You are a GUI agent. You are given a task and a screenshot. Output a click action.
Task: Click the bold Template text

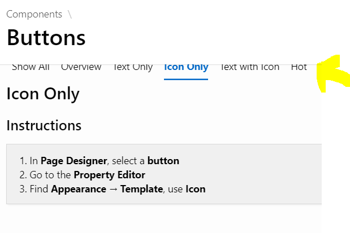pos(142,190)
